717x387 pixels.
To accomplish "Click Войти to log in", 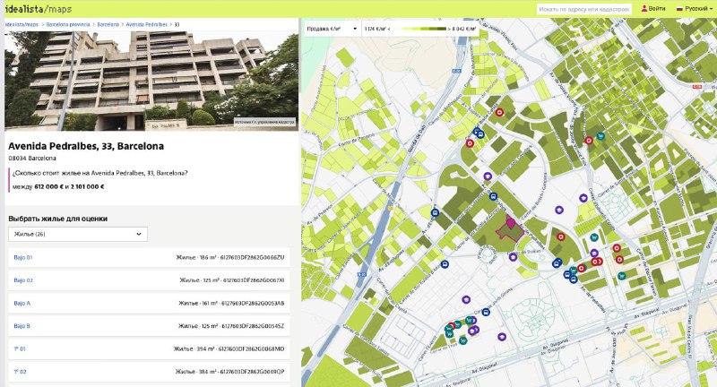I will click(657, 8).
